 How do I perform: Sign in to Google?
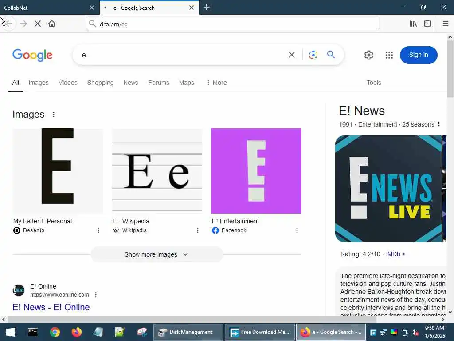click(419, 55)
